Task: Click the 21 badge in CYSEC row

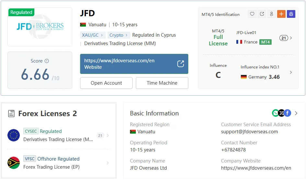Action: pos(100,136)
